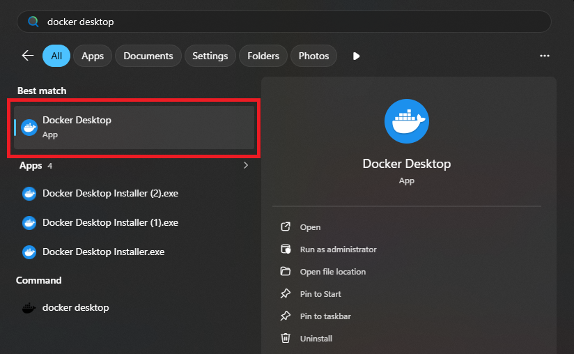Switch to the Photos filter tab
The image size is (574, 354).
(x=313, y=56)
